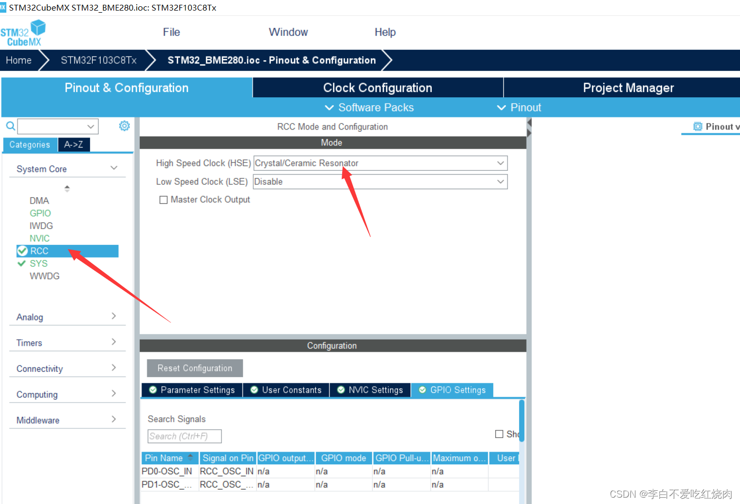Select GPIO in System Core
The image size is (740, 504).
coord(40,213)
